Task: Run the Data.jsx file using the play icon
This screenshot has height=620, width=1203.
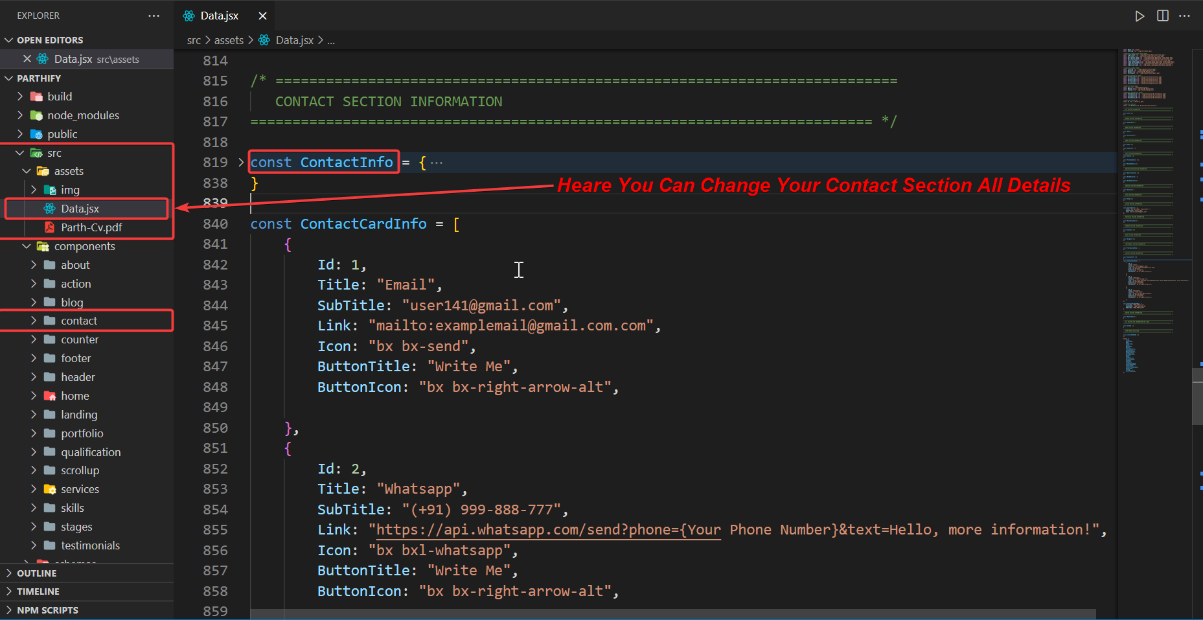Action: (1140, 16)
